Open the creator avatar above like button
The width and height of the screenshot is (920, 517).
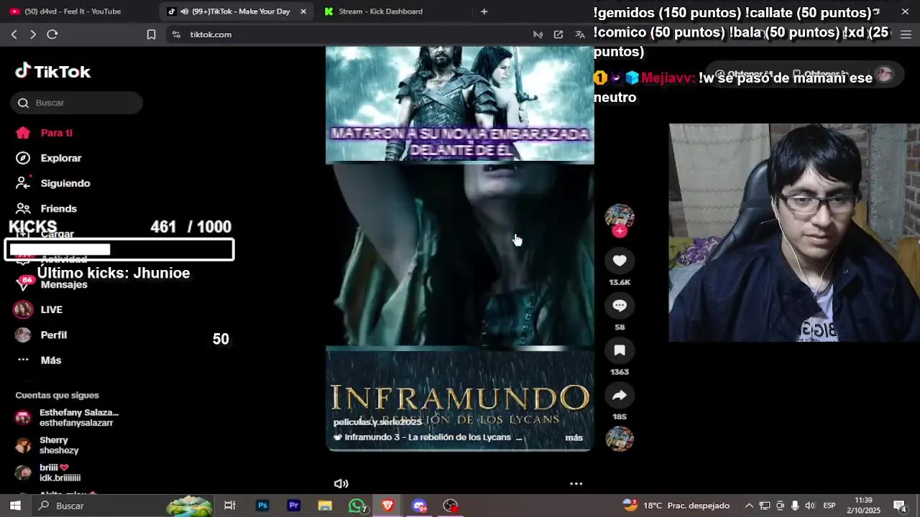click(x=620, y=217)
